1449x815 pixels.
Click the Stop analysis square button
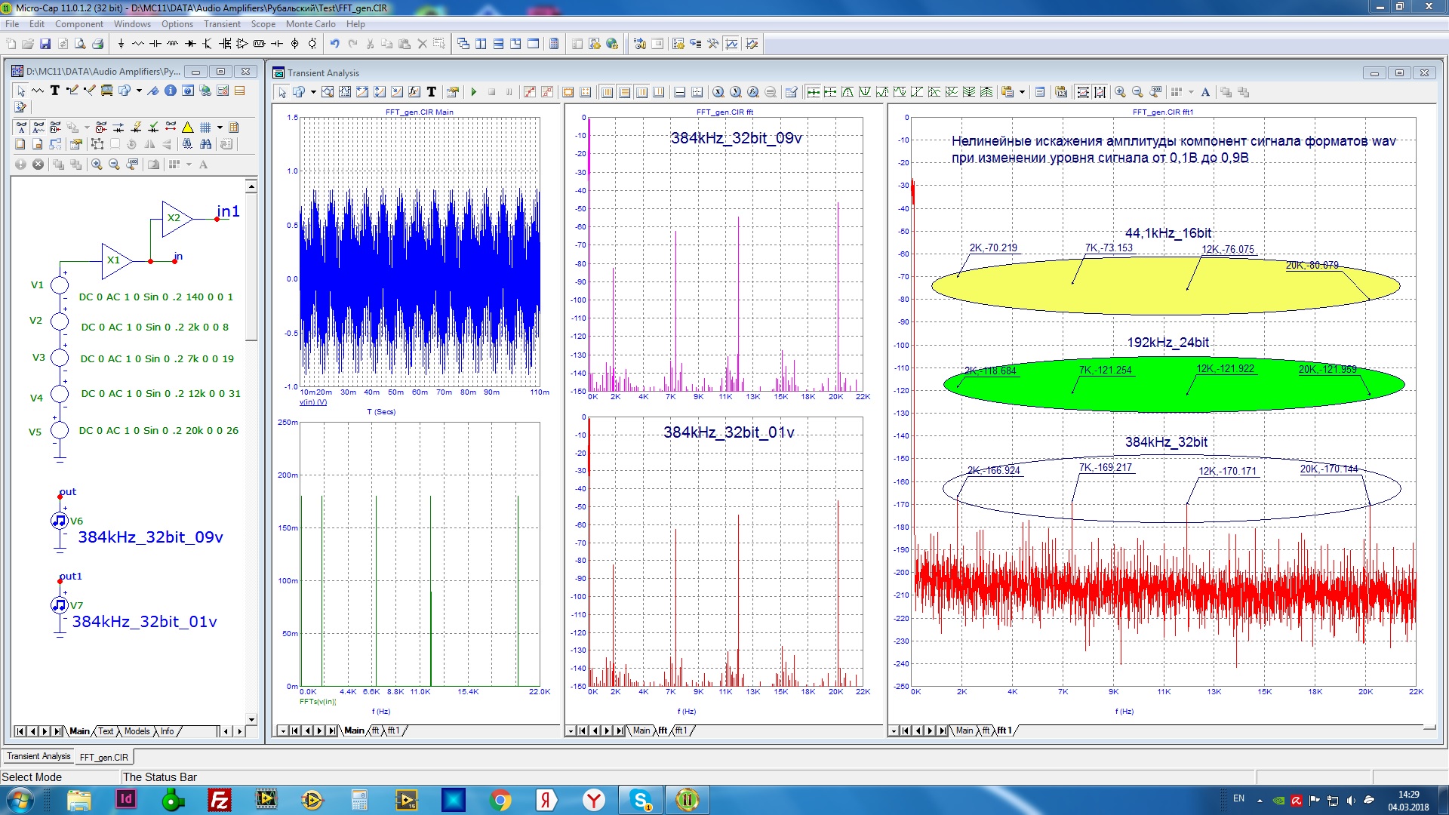[x=491, y=92]
